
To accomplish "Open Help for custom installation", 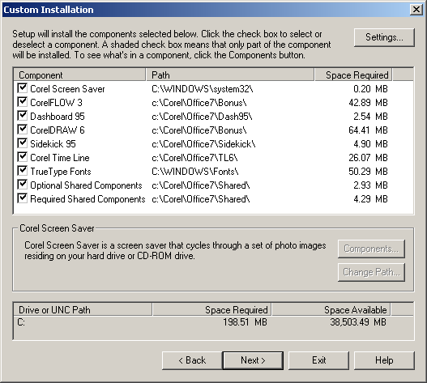I will 384,360.
